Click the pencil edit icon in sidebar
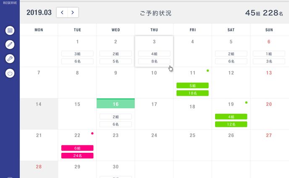The width and height of the screenshot is (289, 178). pos(10,44)
